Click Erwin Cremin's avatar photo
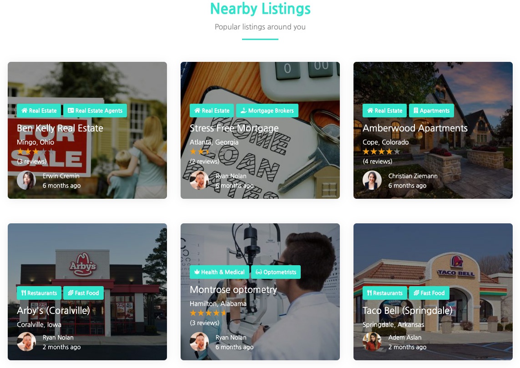520x368 pixels. point(26,180)
